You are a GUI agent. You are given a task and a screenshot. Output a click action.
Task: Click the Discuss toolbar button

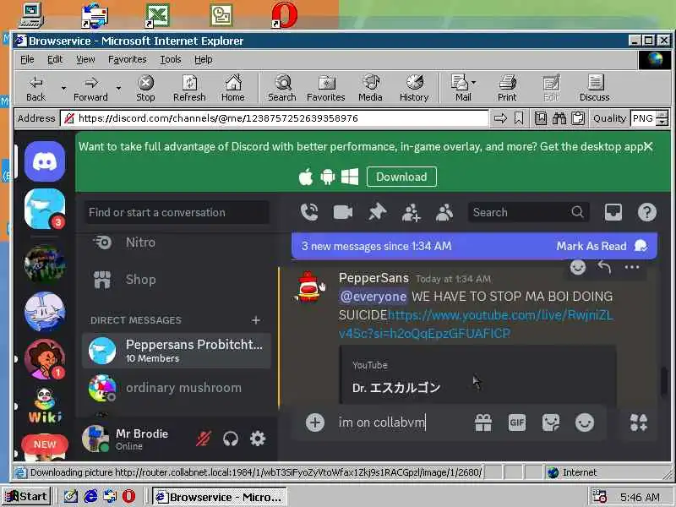coord(595,89)
